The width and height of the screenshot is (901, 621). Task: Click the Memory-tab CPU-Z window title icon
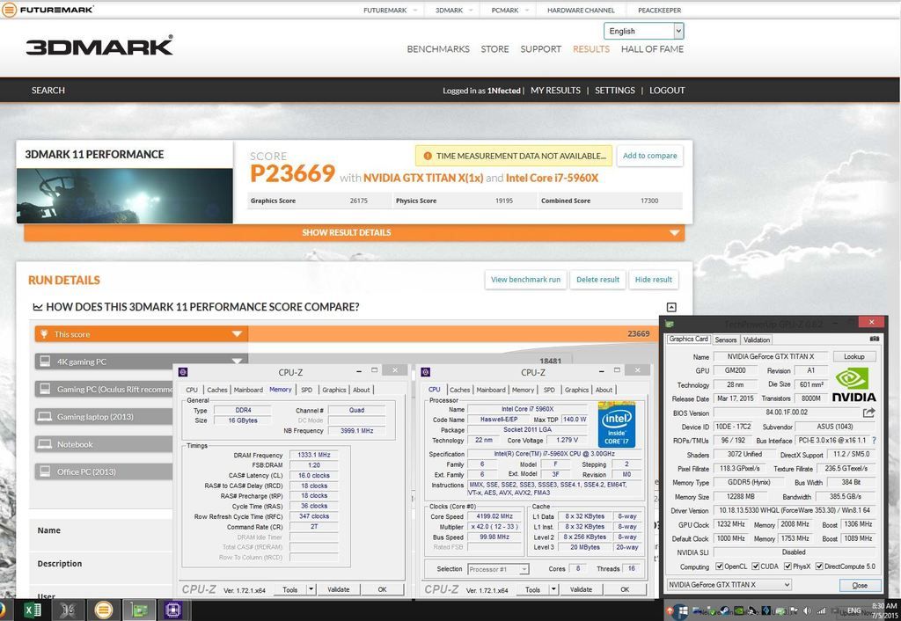point(183,372)
